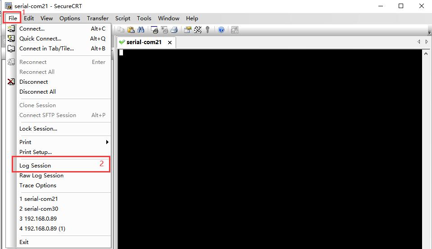The width and height of the screenshot is (432, 249).
Task: Click the icon beside Connect... entry
Action: click(x=11, y=29)
